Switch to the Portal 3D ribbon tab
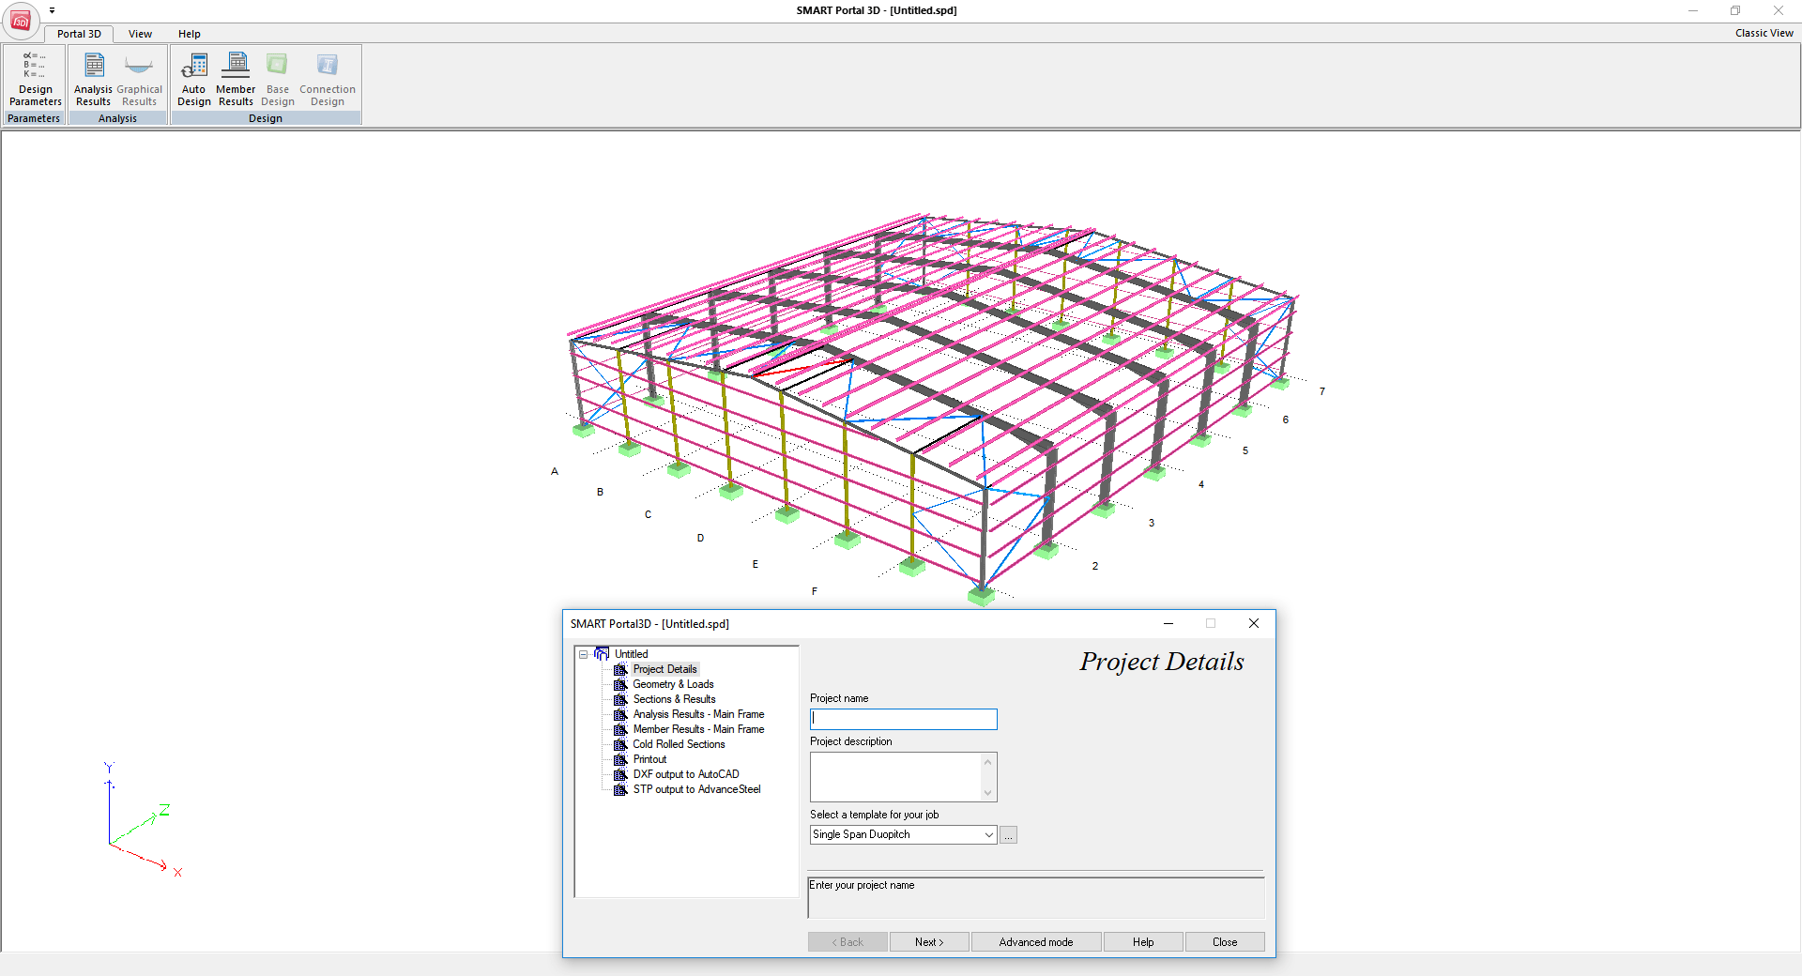The image size is (1802, 976). [x=79, y=34]
